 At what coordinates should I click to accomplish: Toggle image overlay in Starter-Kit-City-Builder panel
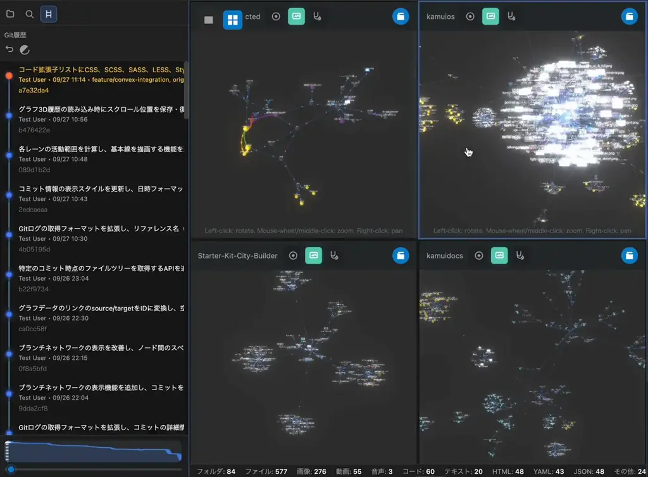point(314,255)
